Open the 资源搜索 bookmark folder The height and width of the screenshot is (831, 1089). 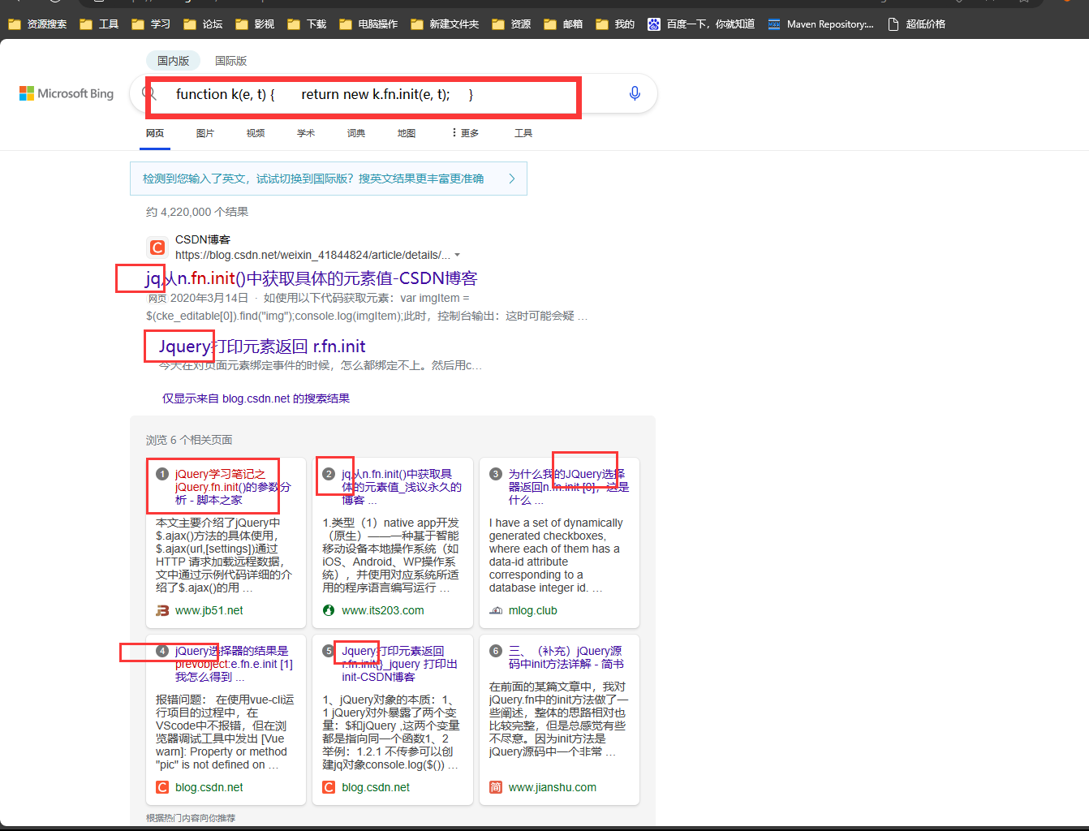click(37, 24)
